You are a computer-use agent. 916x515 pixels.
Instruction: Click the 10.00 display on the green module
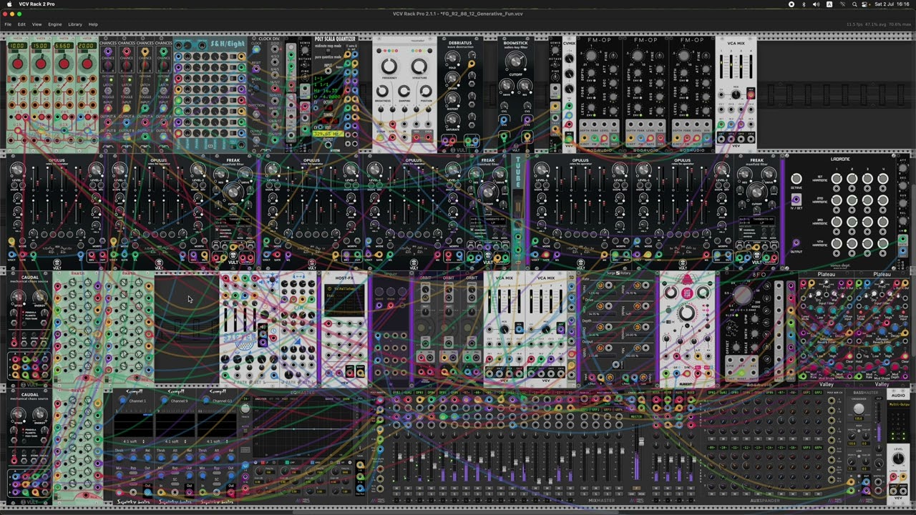pos(17,46)
